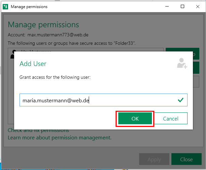Click the Boxcryptor app icon in title bar
Image resolution: width=206 pixels, height=170 pixels.
click(5, 7)
